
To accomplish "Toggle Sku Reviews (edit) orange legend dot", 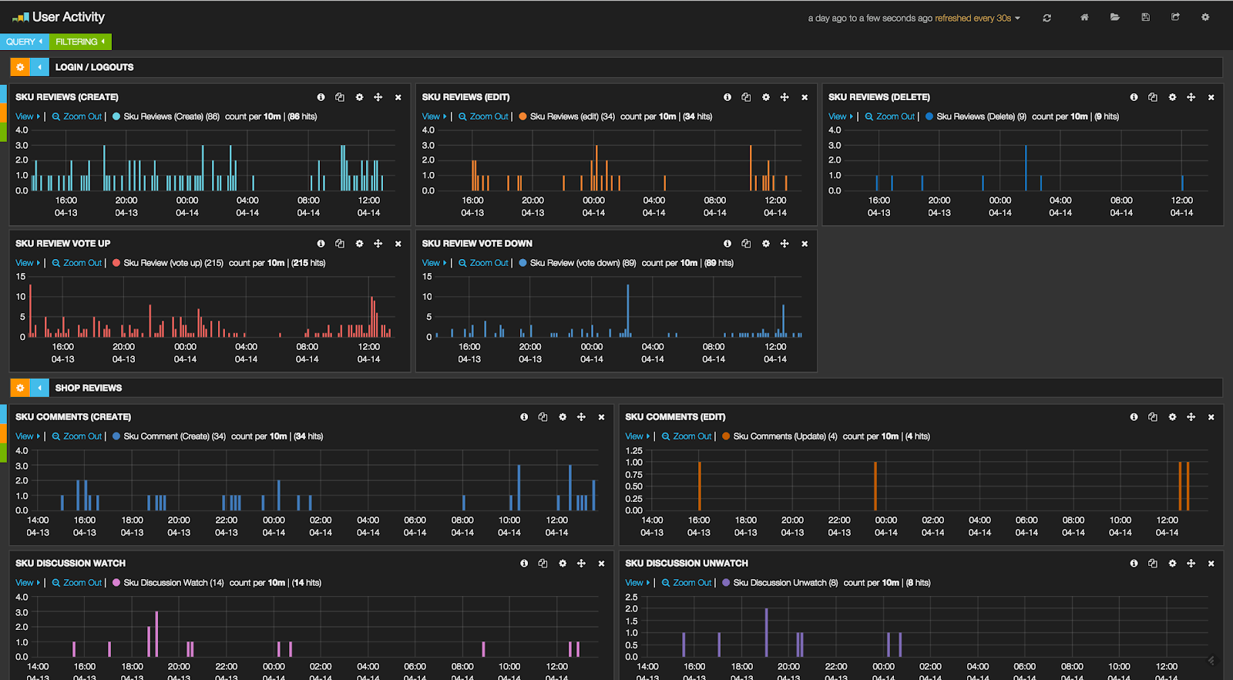I will point(522,116).
